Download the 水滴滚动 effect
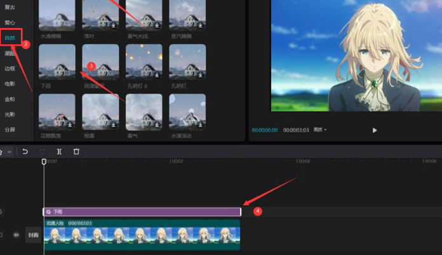Viewport: 442px width, 255px height. click(200, 124)
